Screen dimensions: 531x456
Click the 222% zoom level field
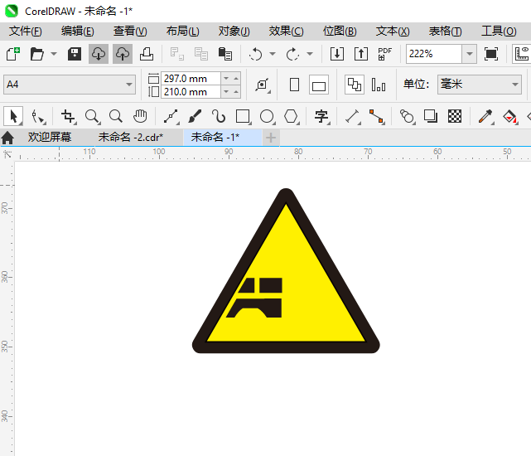tap(434, 54)
